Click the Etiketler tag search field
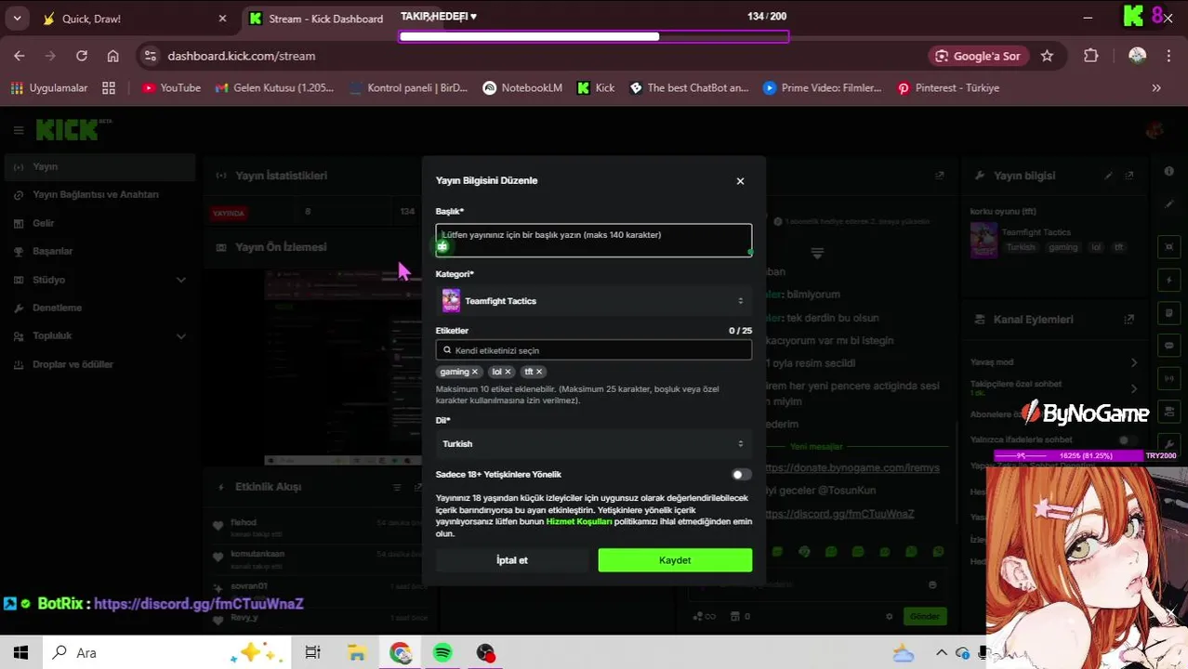This screenshot has height=669, width=1188. pos(593,350)
